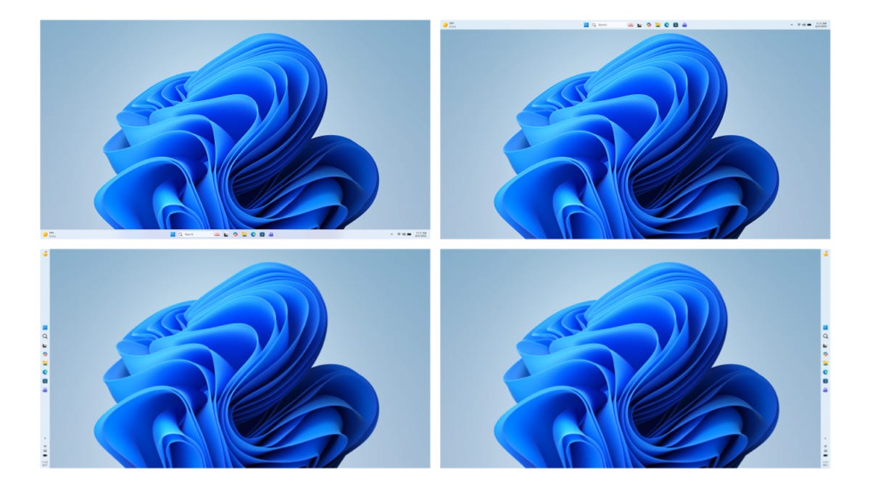Open the Start menu on the bottom taskbar
The image size is (870, 489).
pyautogui.click(x=173, y=235)
